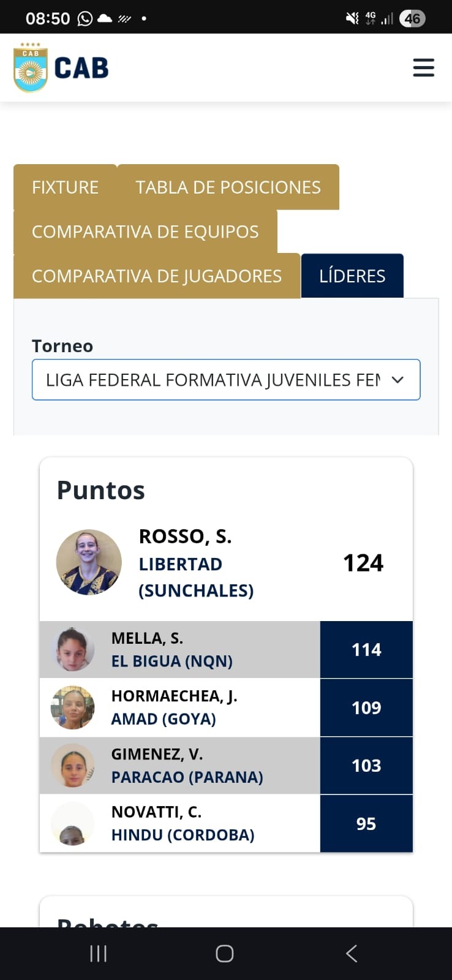This screenshot has width=452, height=980.
Task: Open the recent apps icon
Action: (x=98, y=953)
